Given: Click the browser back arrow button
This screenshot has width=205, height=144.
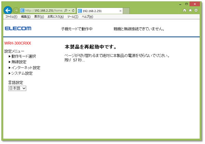Looking at the screenshot, I should tap(8, 10).
